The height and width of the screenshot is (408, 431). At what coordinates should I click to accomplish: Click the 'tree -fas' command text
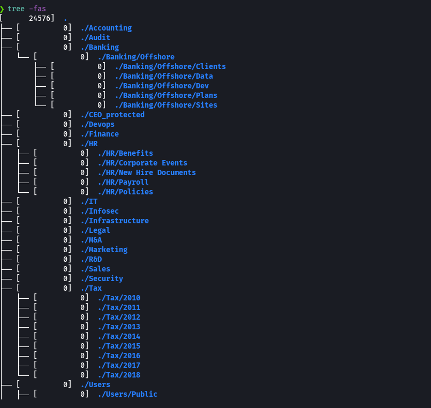coord(27,9)
